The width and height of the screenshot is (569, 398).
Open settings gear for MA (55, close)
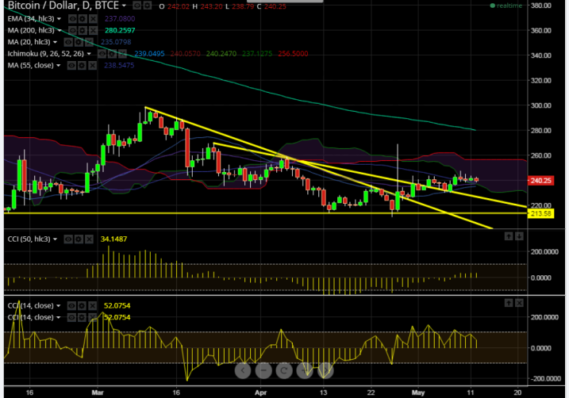tap(82, 65)
